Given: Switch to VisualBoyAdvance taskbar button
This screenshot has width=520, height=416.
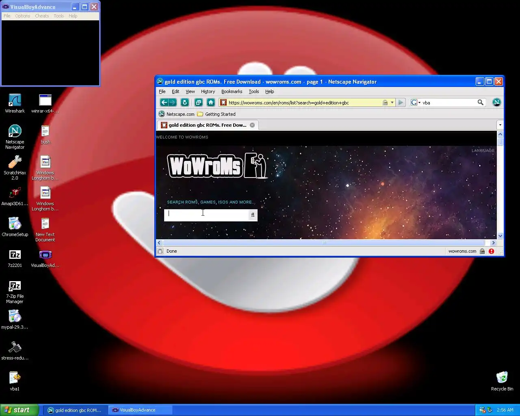Looking at the screenshot, I should (141, 410).
